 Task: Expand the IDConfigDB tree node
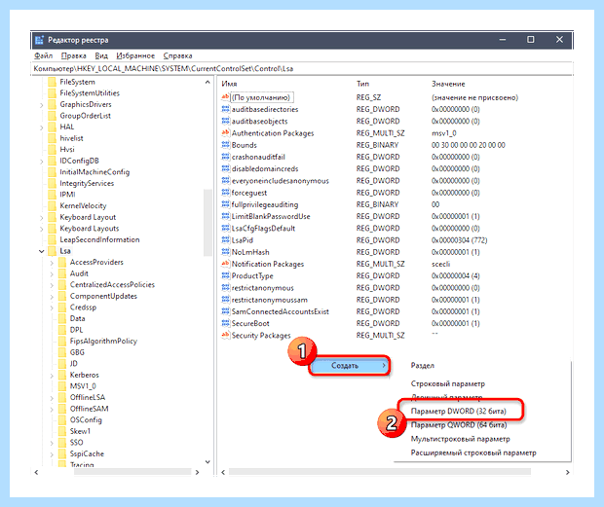[42, 162]
